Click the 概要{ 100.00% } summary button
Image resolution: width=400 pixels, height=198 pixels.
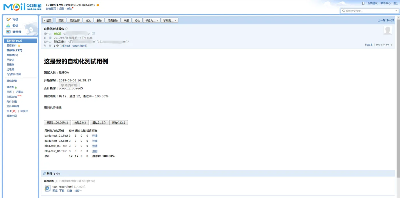tap(57, 123)
